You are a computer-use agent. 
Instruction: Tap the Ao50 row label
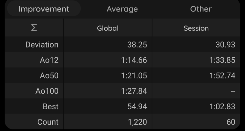[x=49, y=76]
